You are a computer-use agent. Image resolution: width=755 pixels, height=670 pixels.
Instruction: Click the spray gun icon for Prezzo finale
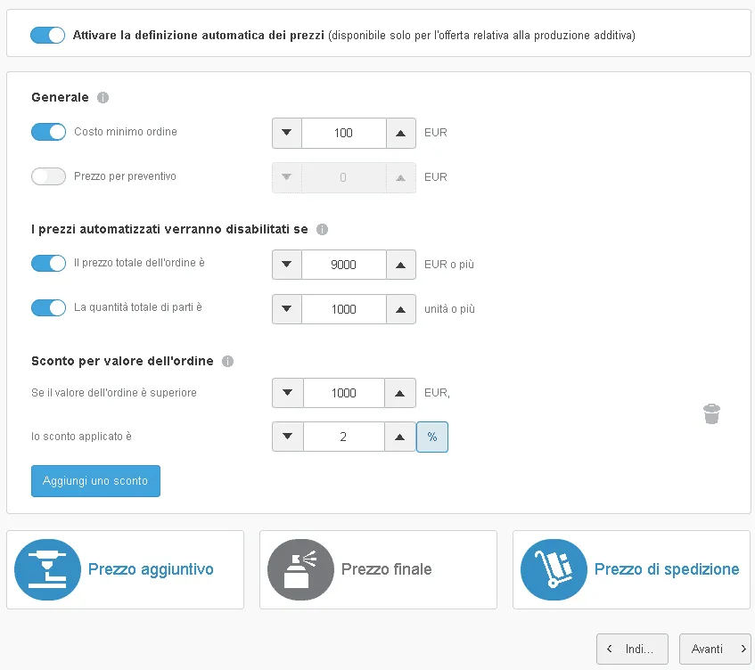click(x=300, y=568)
